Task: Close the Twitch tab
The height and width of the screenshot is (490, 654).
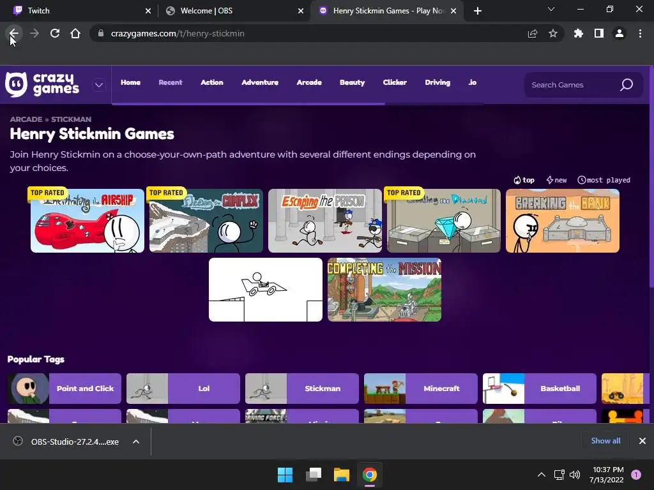Action: [x=148, y=11]
